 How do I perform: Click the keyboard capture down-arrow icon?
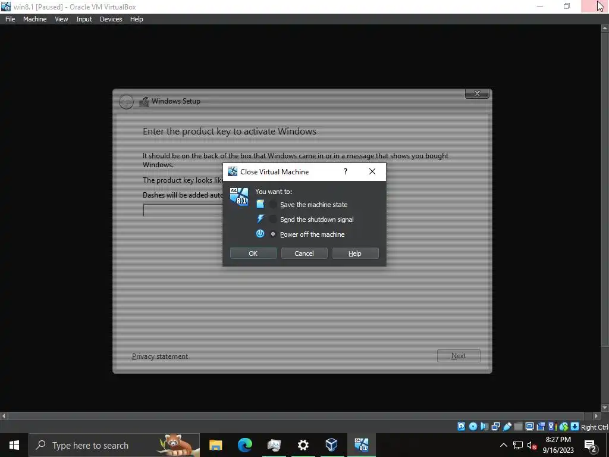click(575, 426)
